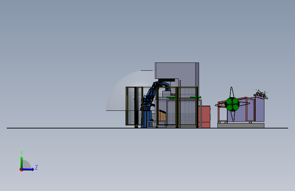Screen dimensions: 295x191
Task: Select the large gray press machine head
Action: 177,71
